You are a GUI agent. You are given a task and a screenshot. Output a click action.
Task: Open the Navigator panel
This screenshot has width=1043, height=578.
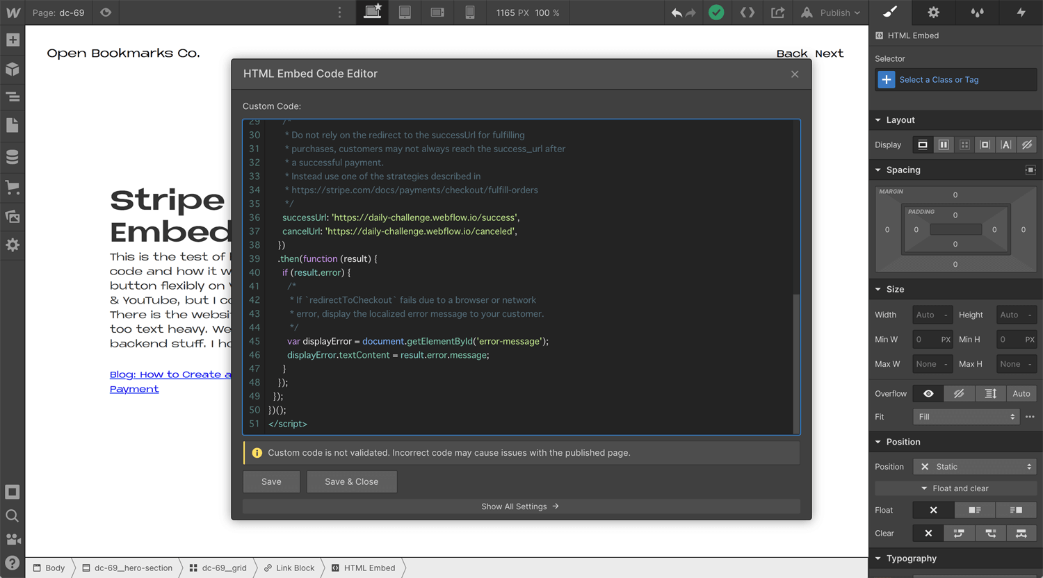[x=13, y=97]
